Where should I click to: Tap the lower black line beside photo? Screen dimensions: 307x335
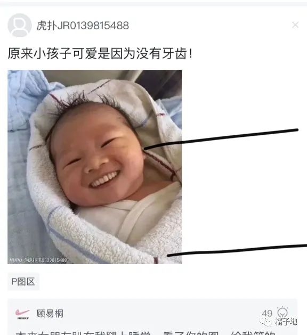pyautogui.click(x=237, y=250)
